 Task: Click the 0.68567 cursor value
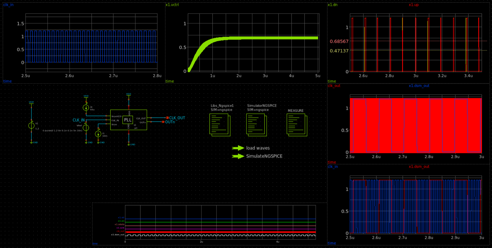[x=339, y=41]
